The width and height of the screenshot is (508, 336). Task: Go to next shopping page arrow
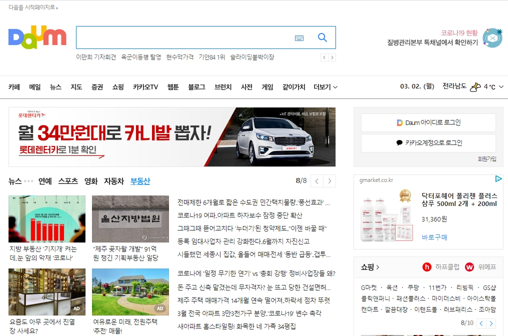coord(491,323)
